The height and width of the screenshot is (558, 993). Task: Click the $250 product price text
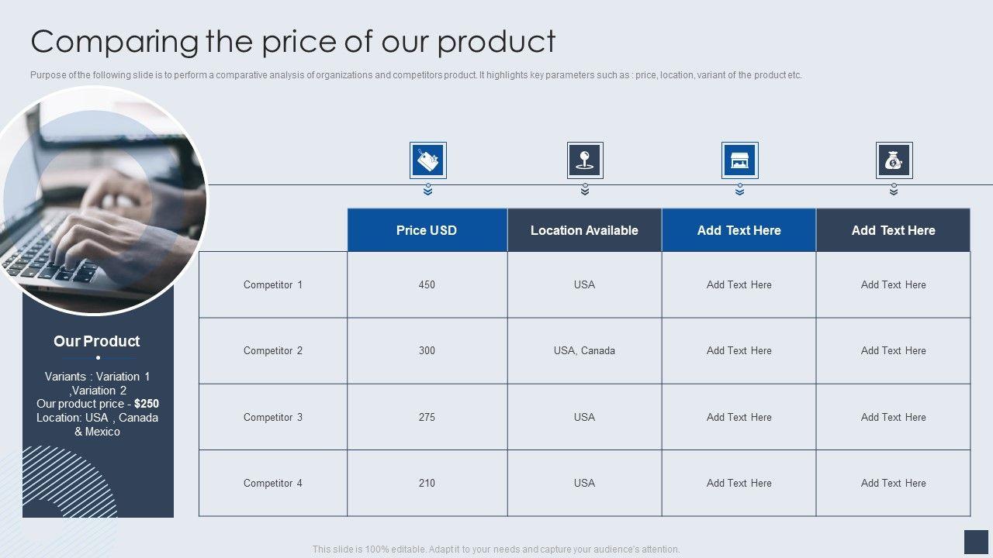point(147,404)
